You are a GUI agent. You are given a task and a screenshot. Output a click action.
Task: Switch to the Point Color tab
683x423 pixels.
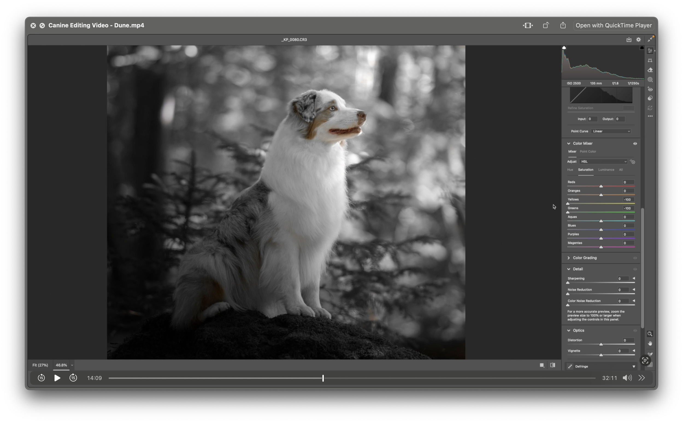tap(588, 151)
